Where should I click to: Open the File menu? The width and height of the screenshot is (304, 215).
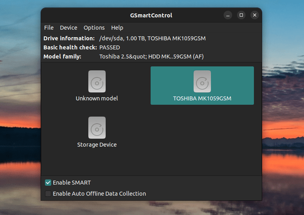[49, 28]
